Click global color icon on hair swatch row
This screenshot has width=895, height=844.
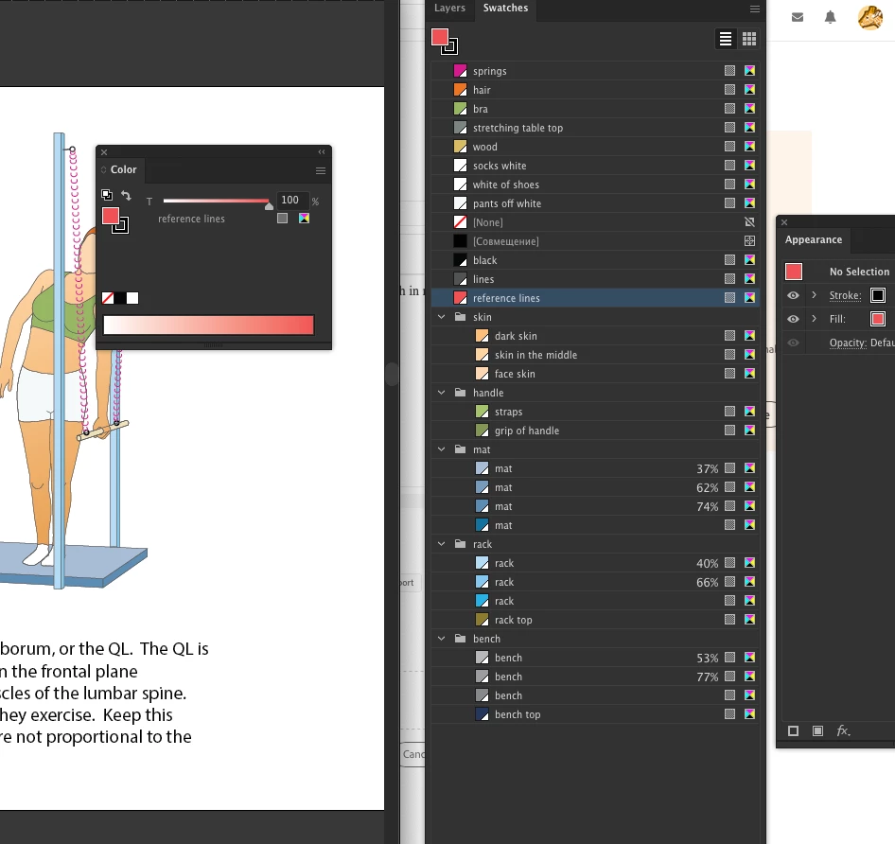(730, 90)
